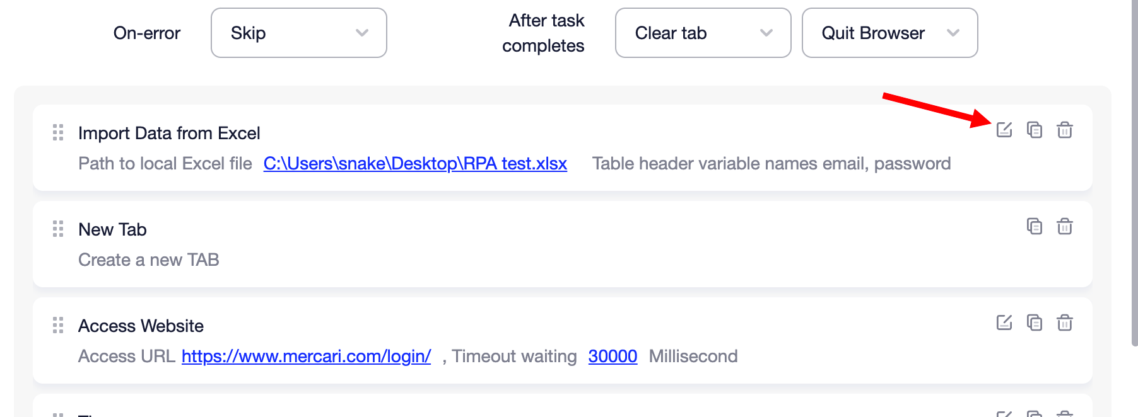Screen dimensions: 1138x417
Task: Expand the Clear tab dropdown
Action: pyautogui.click(x=703, y=33)
